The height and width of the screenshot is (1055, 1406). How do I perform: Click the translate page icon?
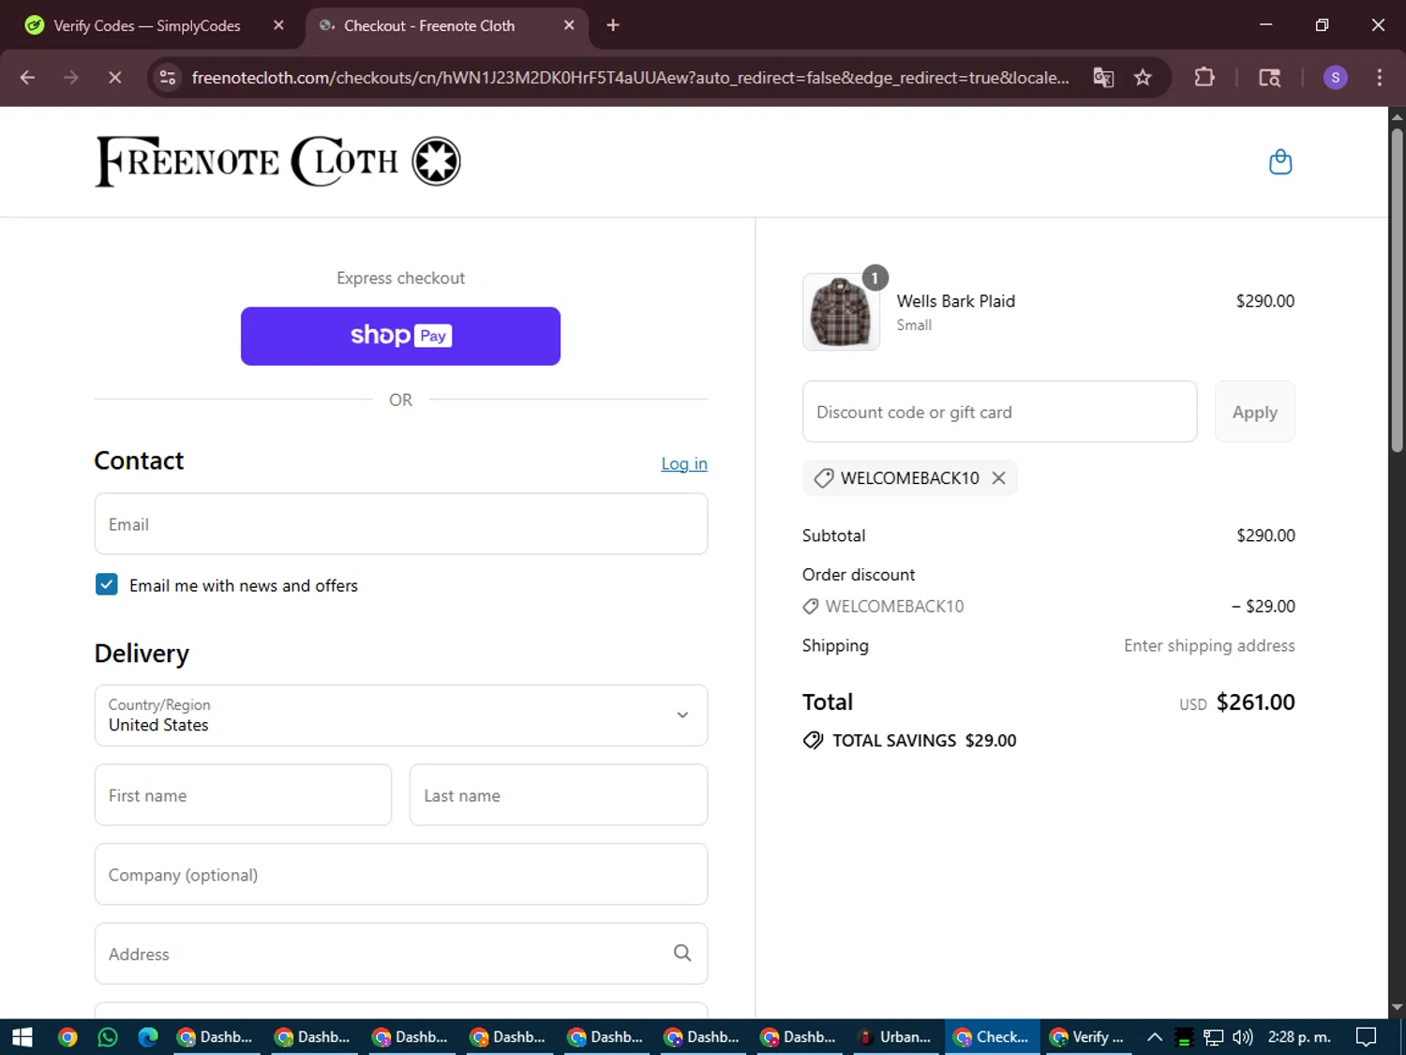pyautogui.click(x=1103, y=78)
